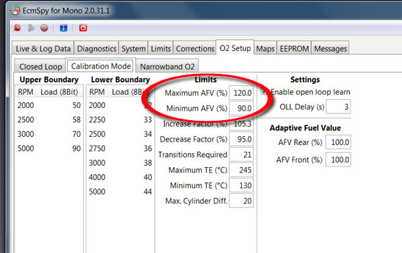Open the System tab
This screenshot has width=402, height=253.
[133, 48]
